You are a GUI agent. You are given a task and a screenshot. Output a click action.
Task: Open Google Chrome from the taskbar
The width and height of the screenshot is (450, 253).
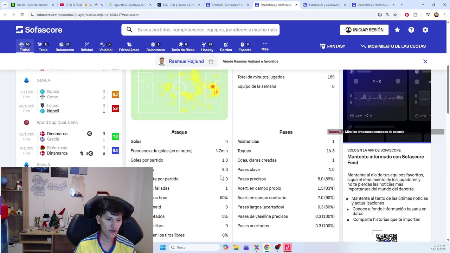pos(267,247)
